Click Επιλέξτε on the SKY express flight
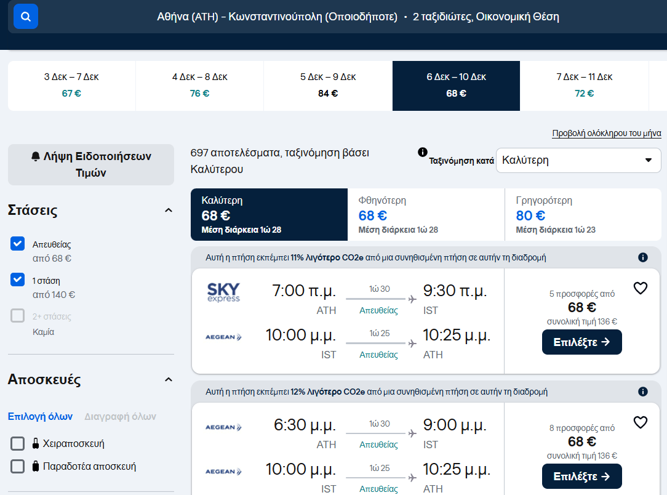Image resolution: width=667 pixels, height=495 pixels. point(581,342)
